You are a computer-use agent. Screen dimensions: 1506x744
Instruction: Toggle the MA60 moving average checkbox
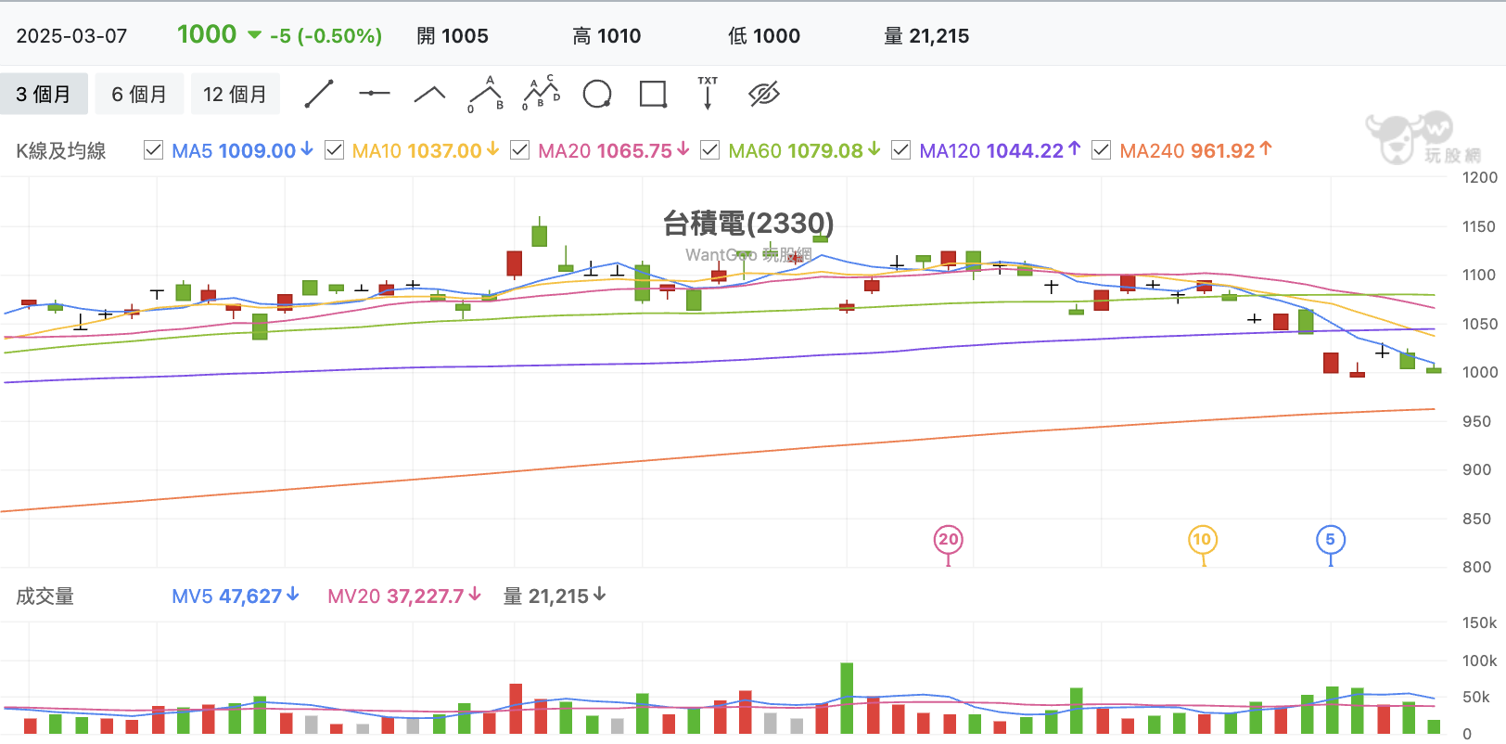click(x=710, y=150)
